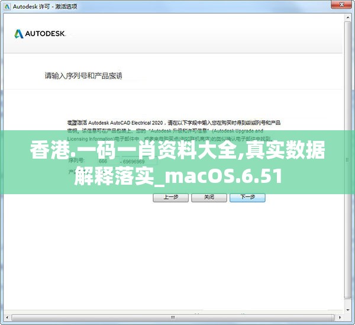355x325 pixels.
Task: Click the vertical scrollbar up arrow
Action: pos(348,17)
